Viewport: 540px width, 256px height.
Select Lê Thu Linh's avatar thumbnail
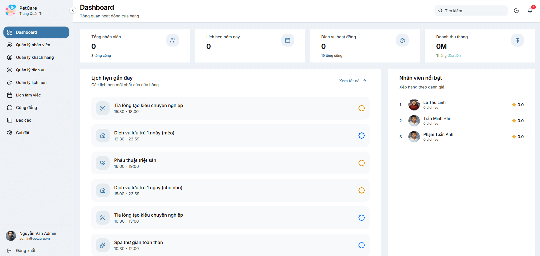pos(414,105)
